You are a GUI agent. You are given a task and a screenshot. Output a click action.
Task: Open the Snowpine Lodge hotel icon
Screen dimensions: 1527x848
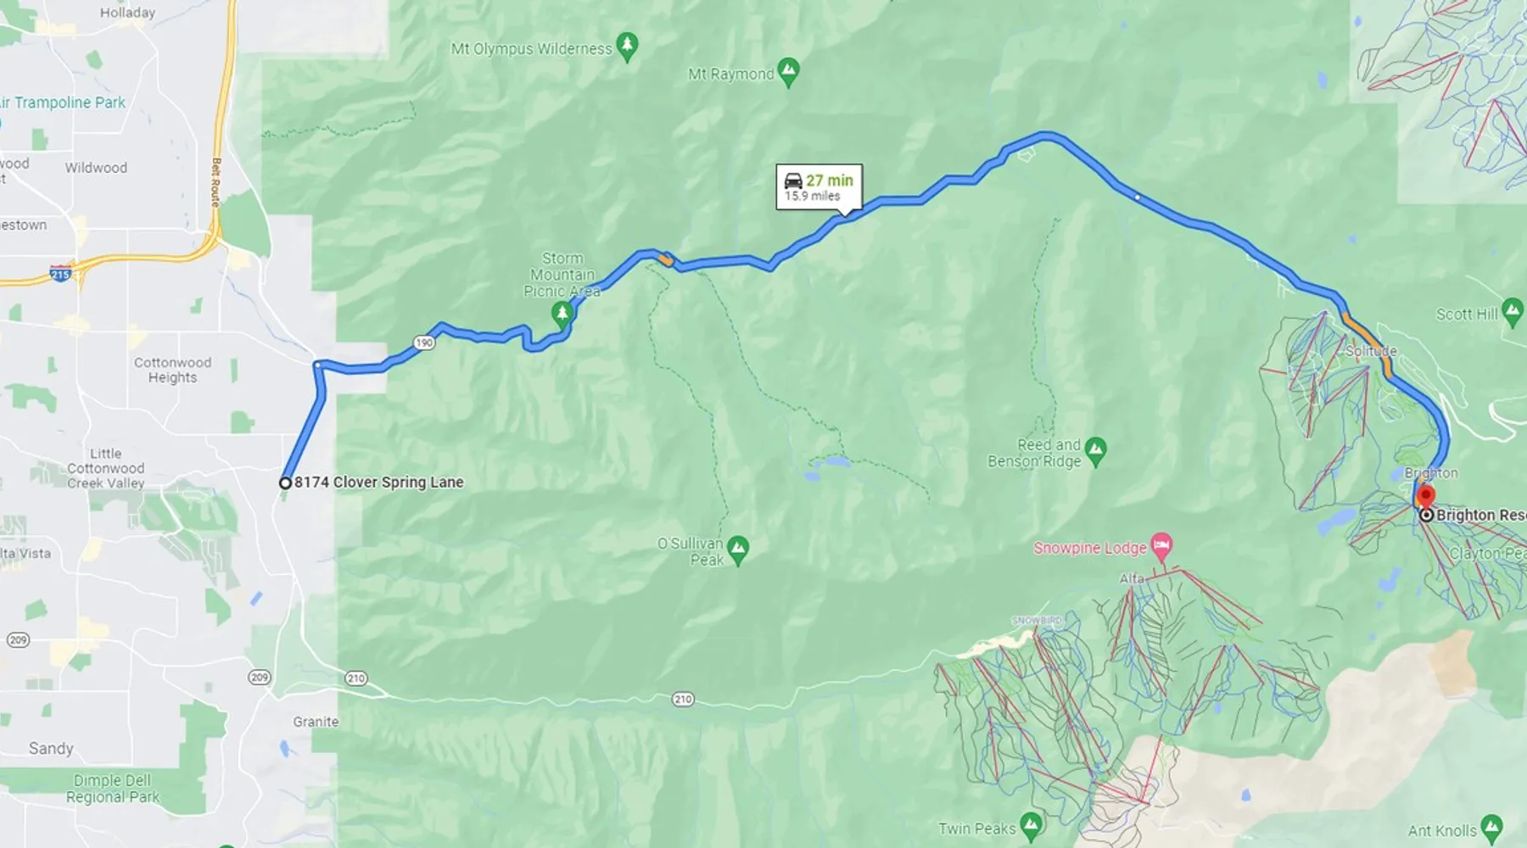coord(1161,545)
